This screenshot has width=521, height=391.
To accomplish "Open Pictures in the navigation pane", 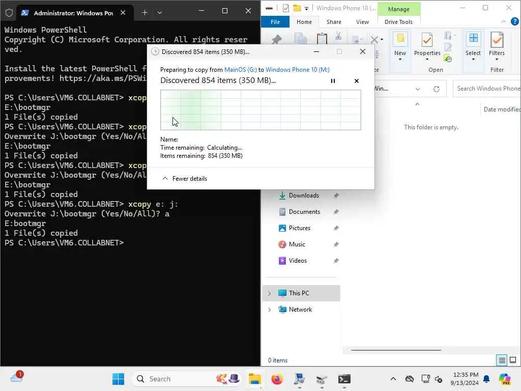I will [301, 228].
